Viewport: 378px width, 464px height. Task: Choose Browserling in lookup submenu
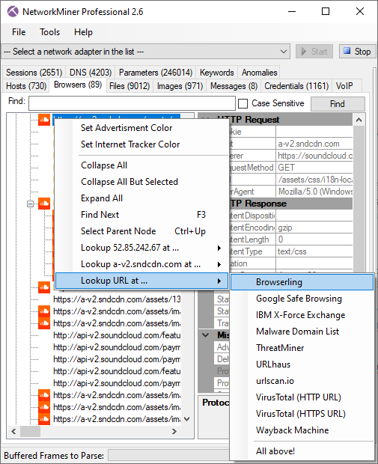tap(302, 282)
